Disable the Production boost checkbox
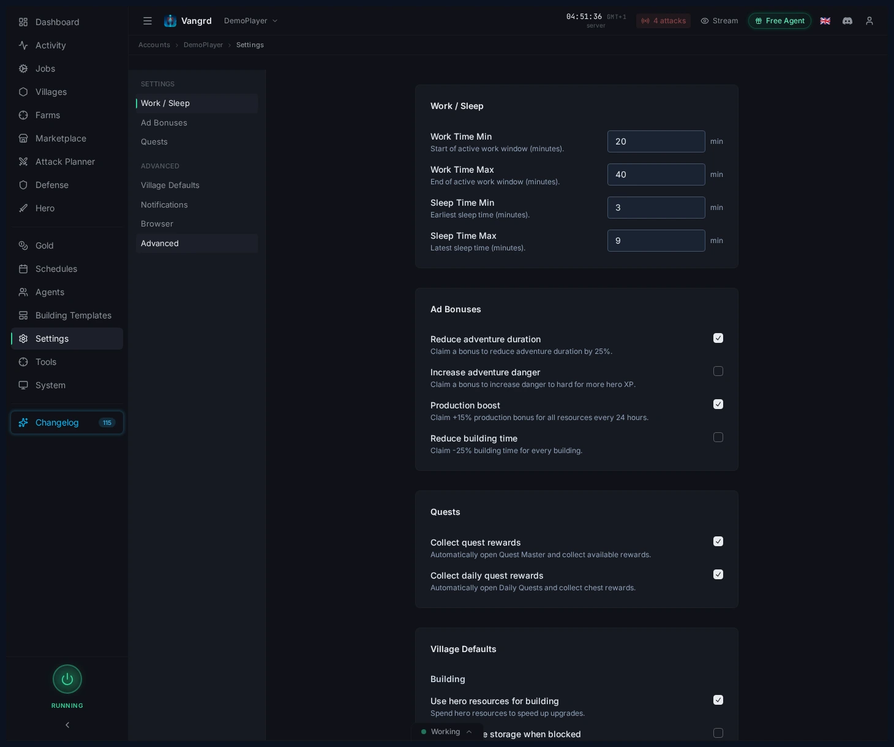 (718, 404)
